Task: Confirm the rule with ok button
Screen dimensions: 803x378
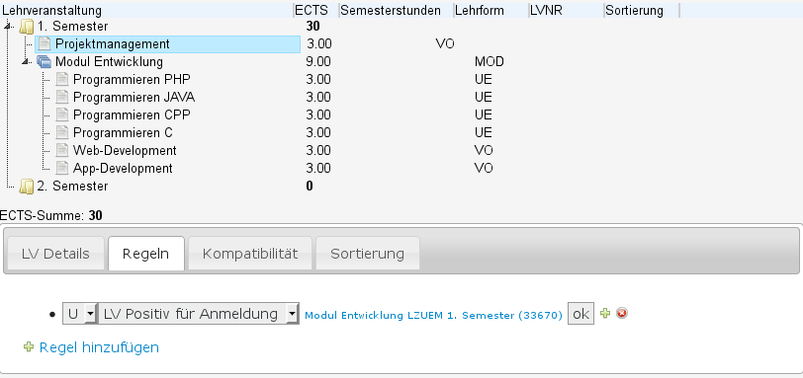Action: (x=580, y=314)
